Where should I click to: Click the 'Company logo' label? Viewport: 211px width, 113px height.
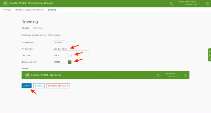tap(28, 43)
